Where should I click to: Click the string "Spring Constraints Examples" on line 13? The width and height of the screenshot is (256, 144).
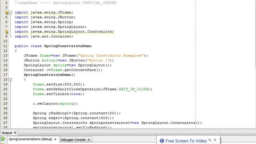(x=111, y=56)
